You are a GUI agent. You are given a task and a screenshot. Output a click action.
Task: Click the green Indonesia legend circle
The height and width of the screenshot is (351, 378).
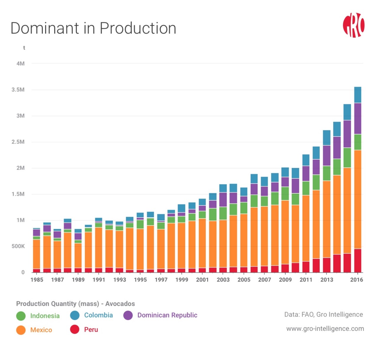click(21, 316)
